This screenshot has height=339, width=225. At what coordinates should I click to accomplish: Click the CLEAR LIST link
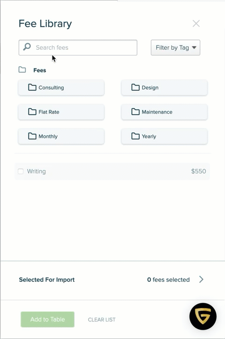(102, 320)
